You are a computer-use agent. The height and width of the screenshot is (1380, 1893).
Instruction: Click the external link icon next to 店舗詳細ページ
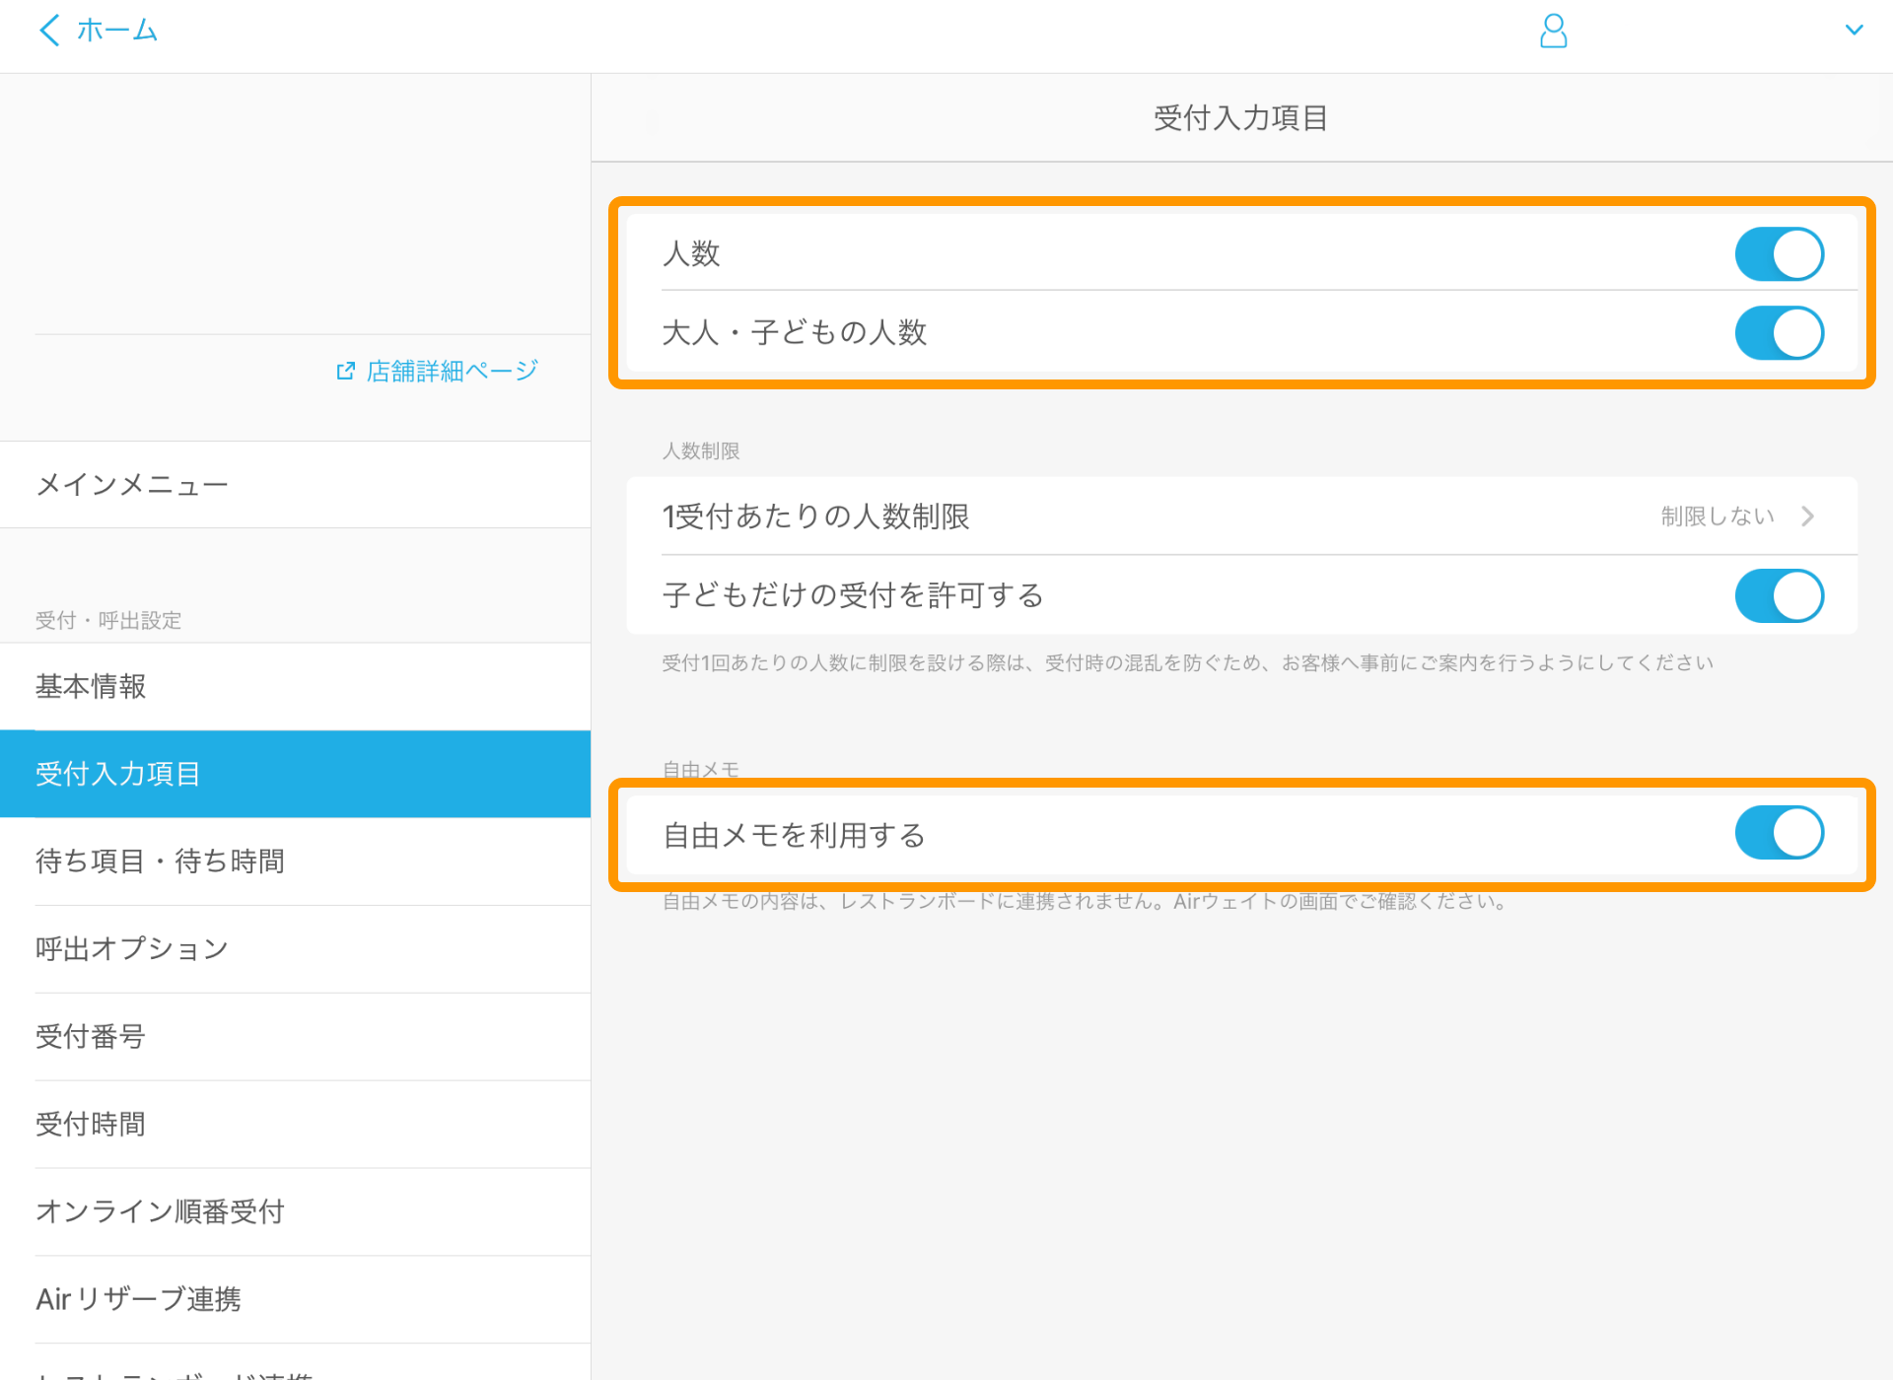pyautogui.click(x=345, y=370)
